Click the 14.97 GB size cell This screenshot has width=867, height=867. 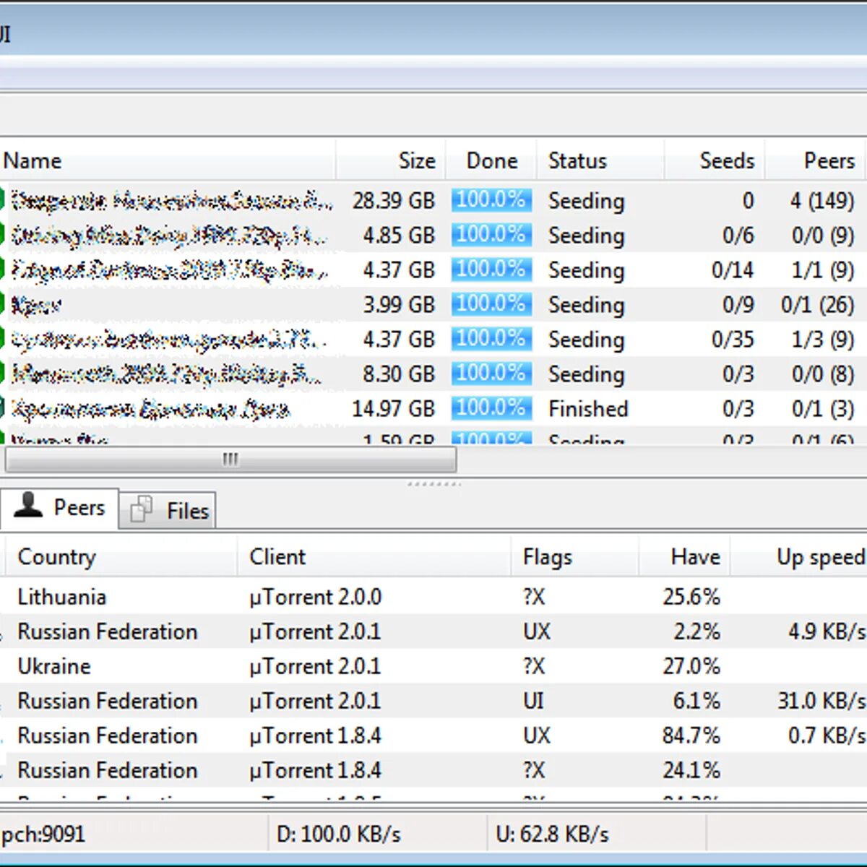point(394,408)
